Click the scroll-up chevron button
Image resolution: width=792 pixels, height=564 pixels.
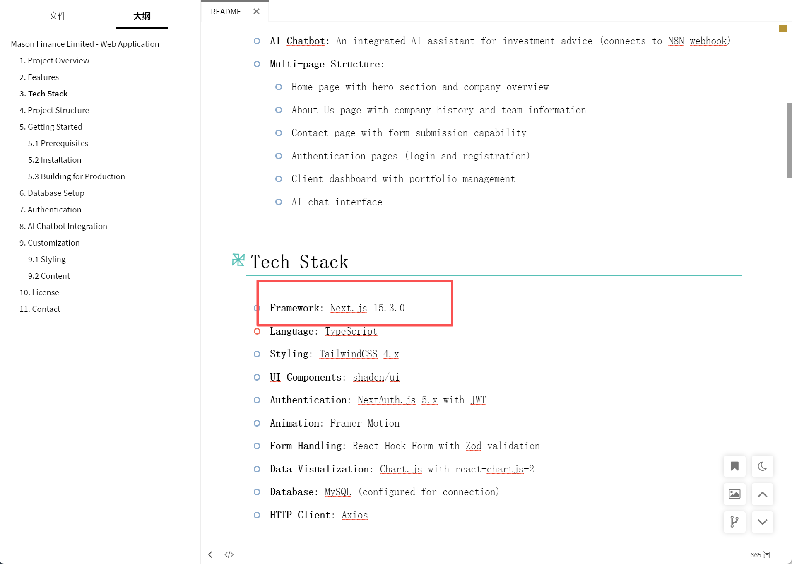click(762, 494)
